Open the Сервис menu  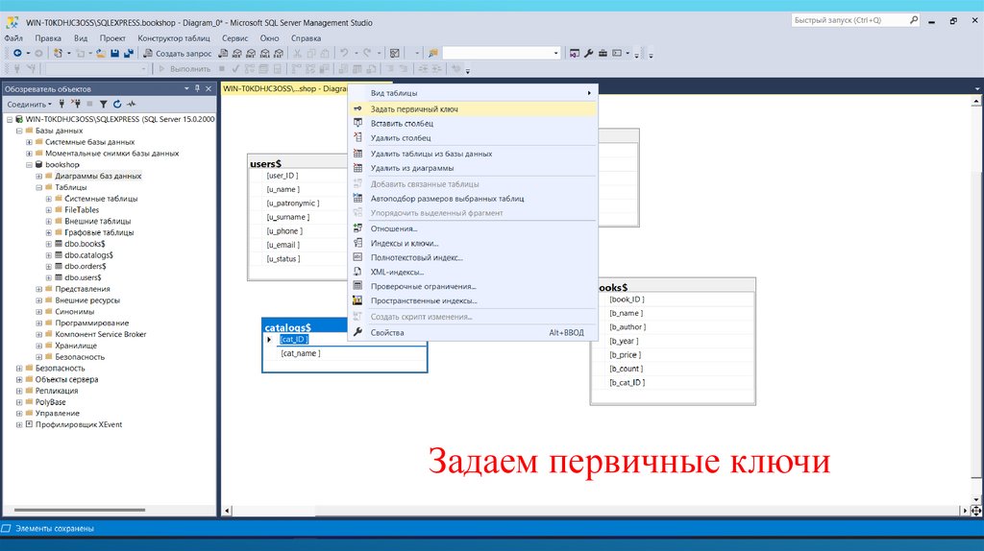234,38
